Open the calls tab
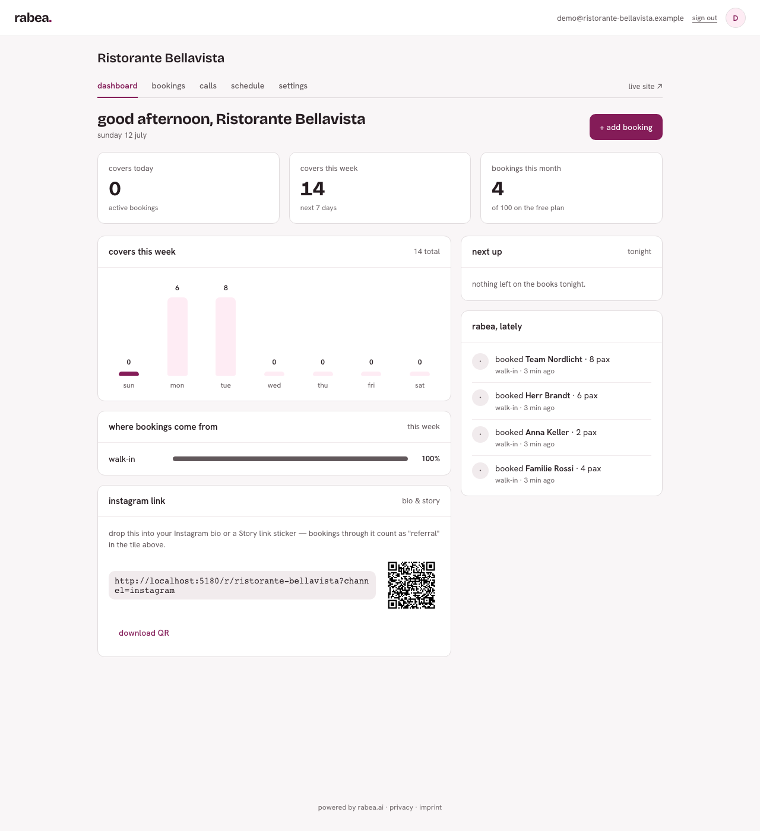760x831 pixels. 208,86
